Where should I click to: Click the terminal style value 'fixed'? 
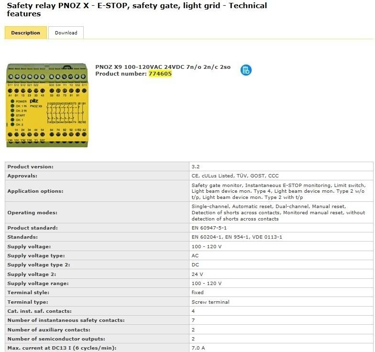click(x=198, y=293)
